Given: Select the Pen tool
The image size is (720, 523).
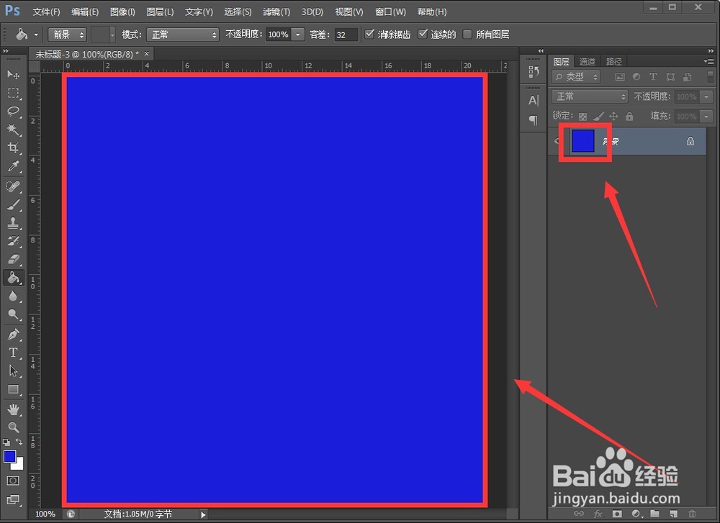Looking at the screenshot, I should 13,334.
